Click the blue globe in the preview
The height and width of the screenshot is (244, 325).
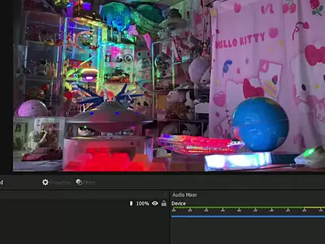point(260,124)
